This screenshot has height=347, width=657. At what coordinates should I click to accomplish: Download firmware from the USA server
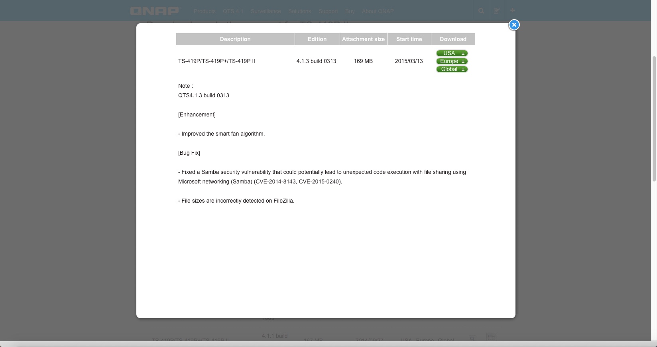452,53
